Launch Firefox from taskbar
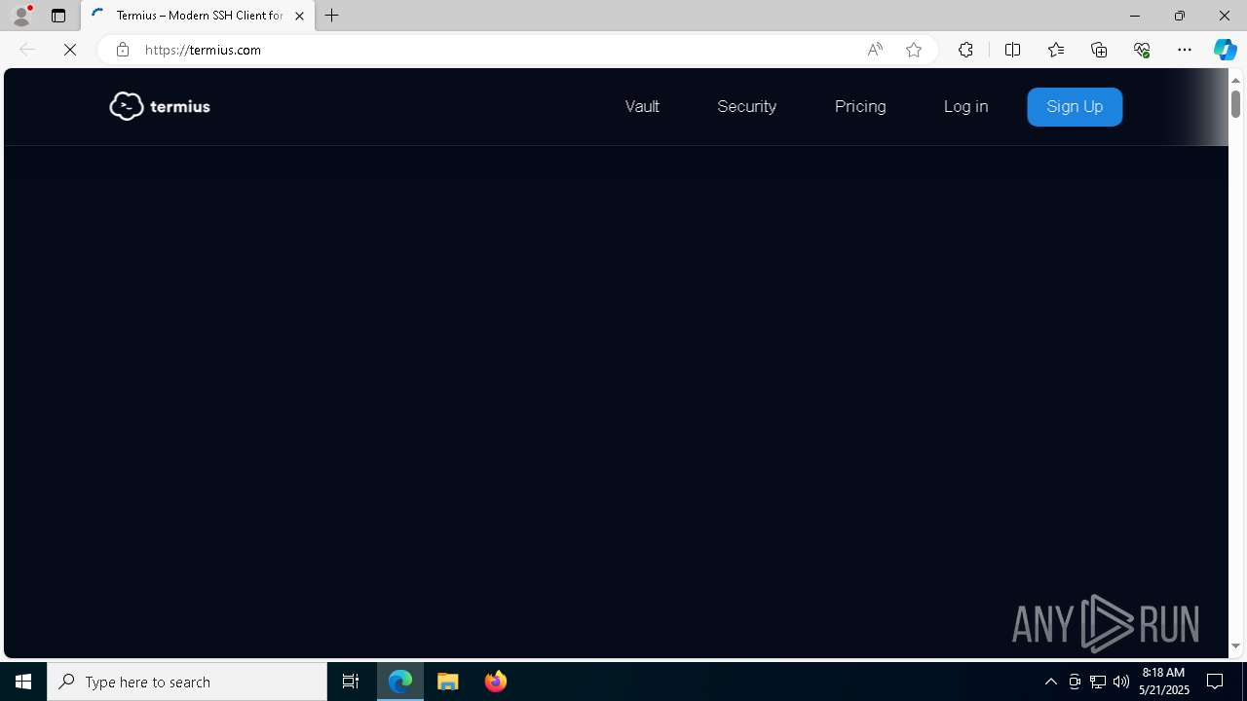Viewport: 1247px width, 701px height. tap(496, 682)
